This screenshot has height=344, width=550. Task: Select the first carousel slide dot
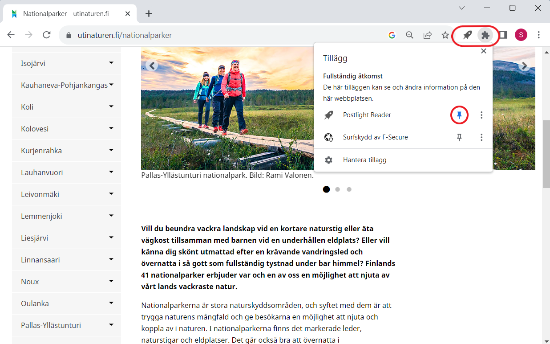[326, 189]
